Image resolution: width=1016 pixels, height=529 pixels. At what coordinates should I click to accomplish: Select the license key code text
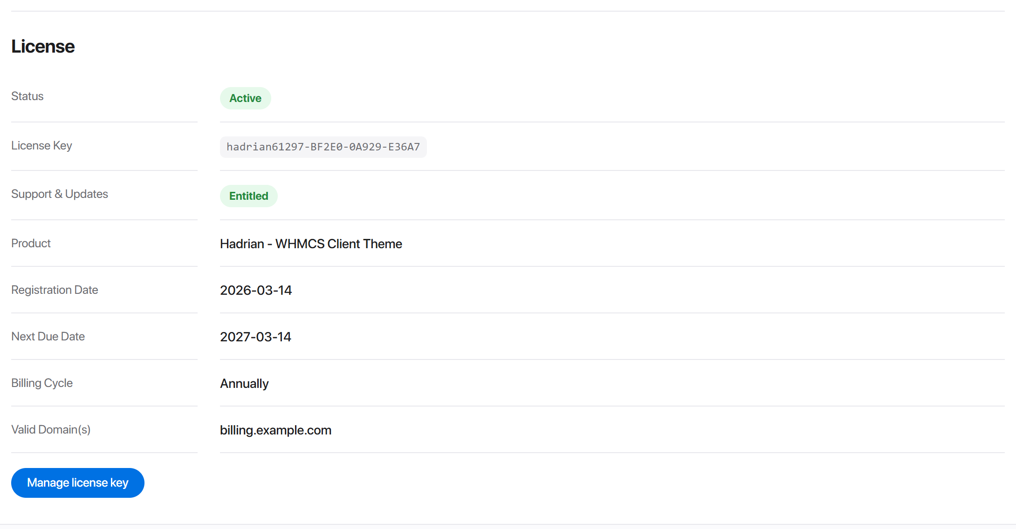tap(323, 147)
